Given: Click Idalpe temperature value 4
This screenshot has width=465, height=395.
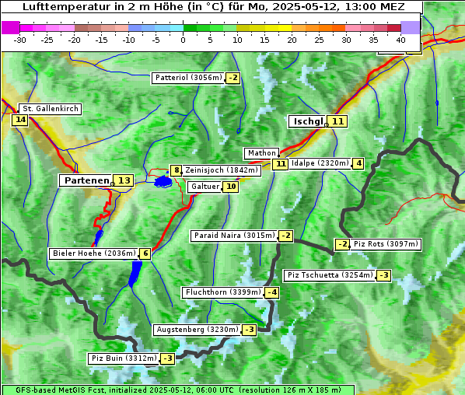Looking at the screenshot, I should click(358, 163).
